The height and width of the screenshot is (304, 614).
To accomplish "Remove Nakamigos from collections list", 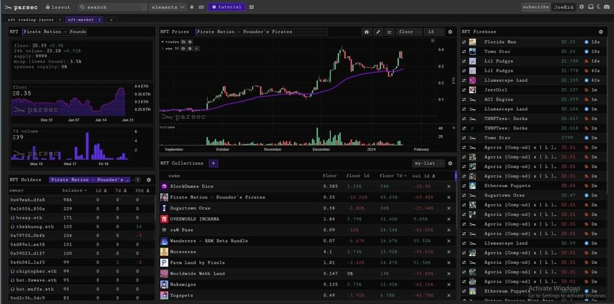I will tap(449, 285).
